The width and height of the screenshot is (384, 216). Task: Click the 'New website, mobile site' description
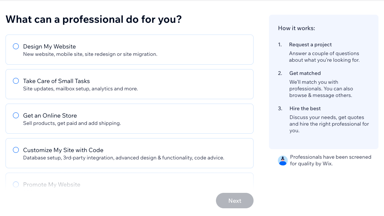tap(90, 54)
